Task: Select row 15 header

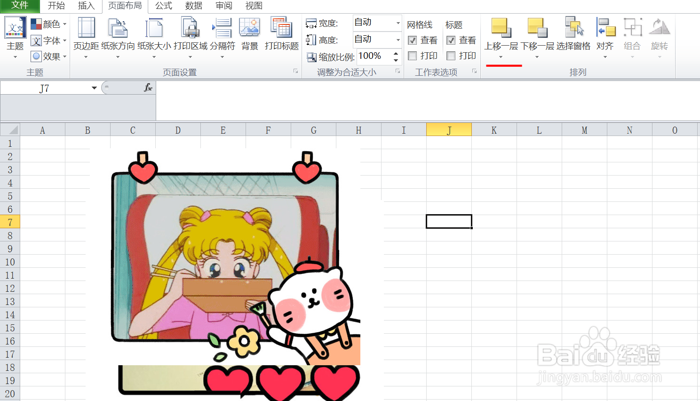Action: coord(10,328)
